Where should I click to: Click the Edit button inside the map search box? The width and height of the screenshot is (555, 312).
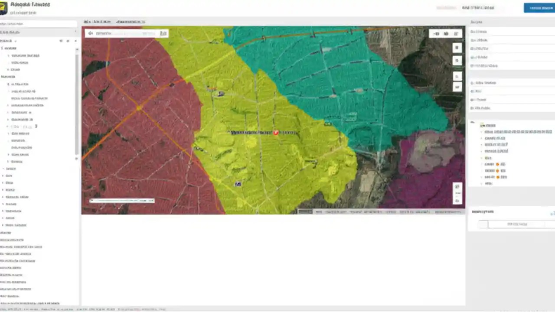[x=163, y=33]
